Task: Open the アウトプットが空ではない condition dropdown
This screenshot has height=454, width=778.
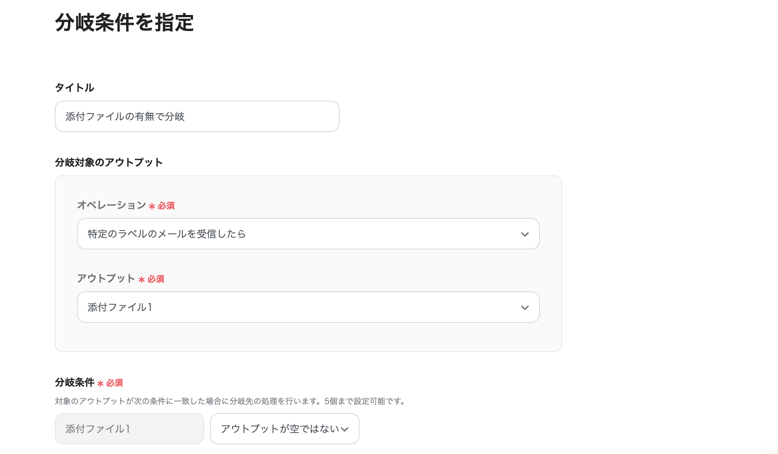Action: click(x=284, y=429)
